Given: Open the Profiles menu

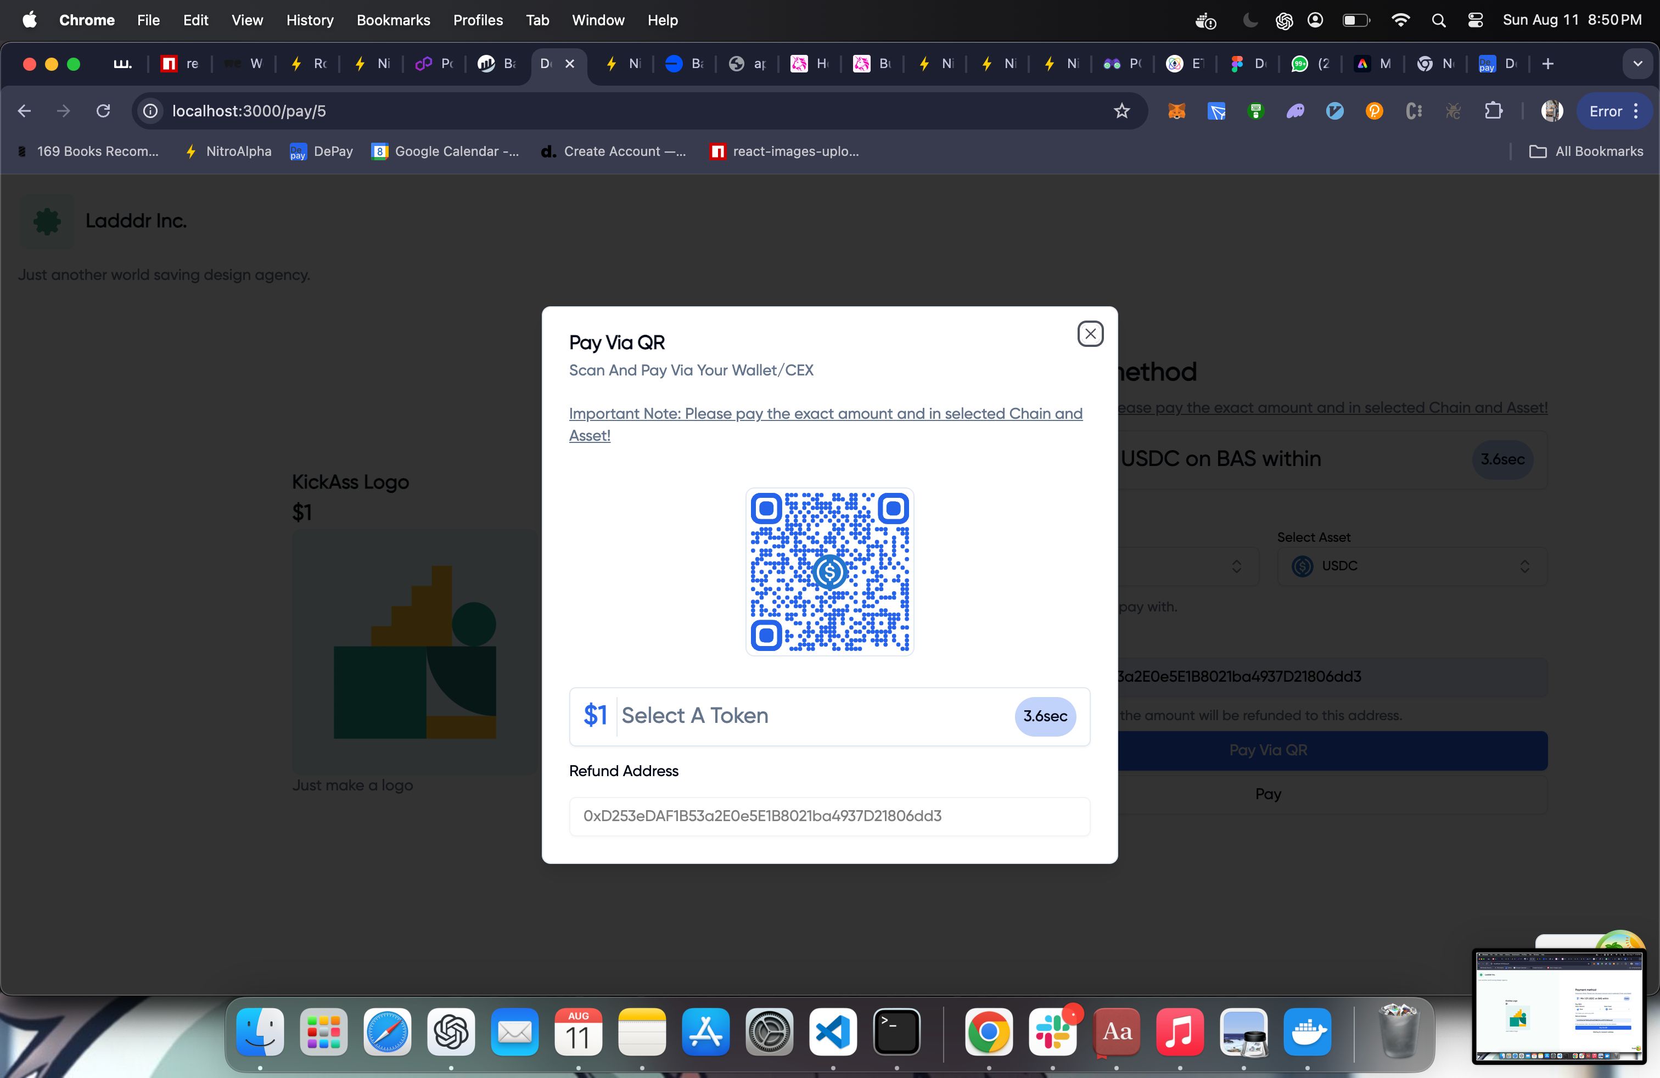Looking at the screenshot, I should (478, 20).
